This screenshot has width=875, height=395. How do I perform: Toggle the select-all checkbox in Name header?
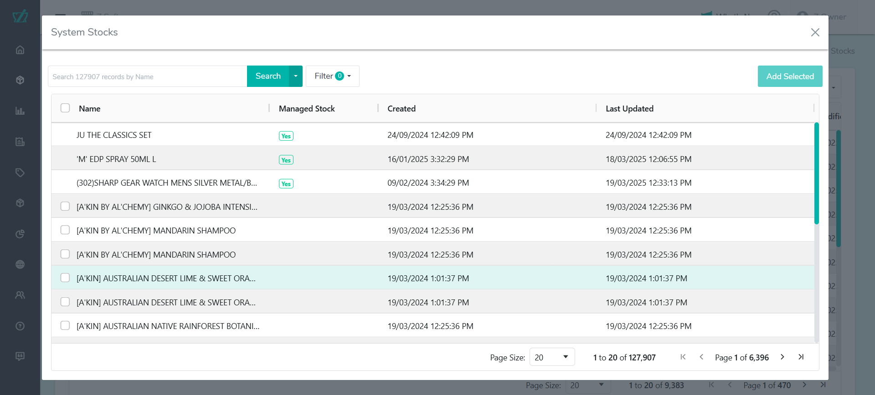tap(65, 108)
